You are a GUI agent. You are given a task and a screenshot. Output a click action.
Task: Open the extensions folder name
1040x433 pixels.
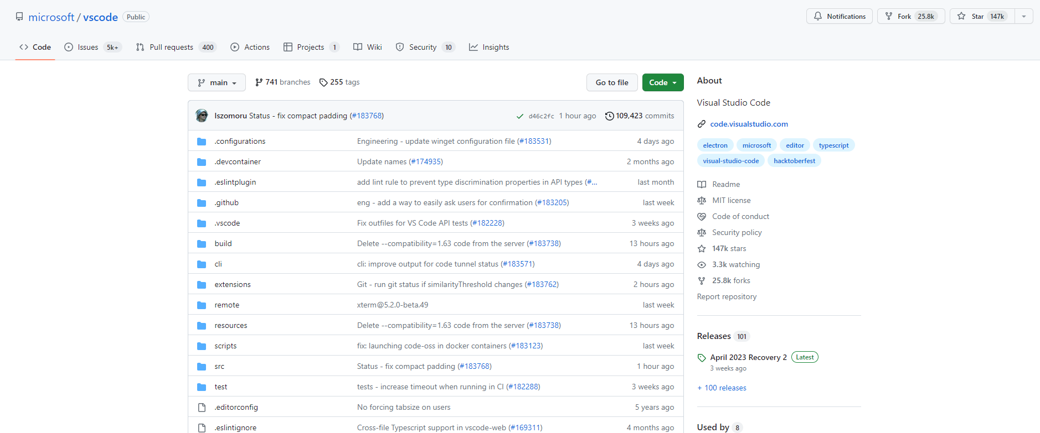pyautogui.click(x=233, y=285)
